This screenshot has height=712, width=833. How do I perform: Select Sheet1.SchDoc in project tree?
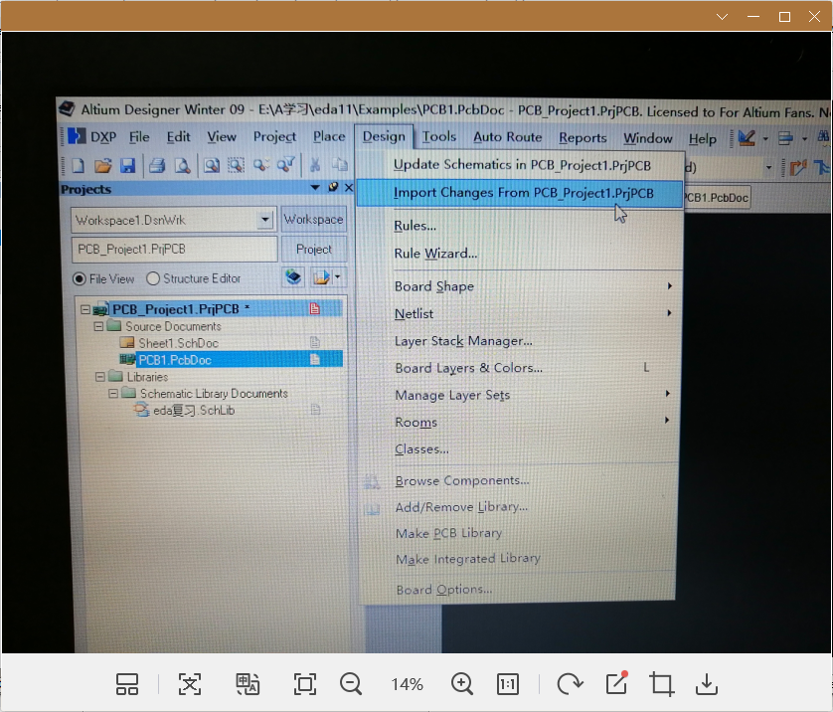(x=179, y=343)
